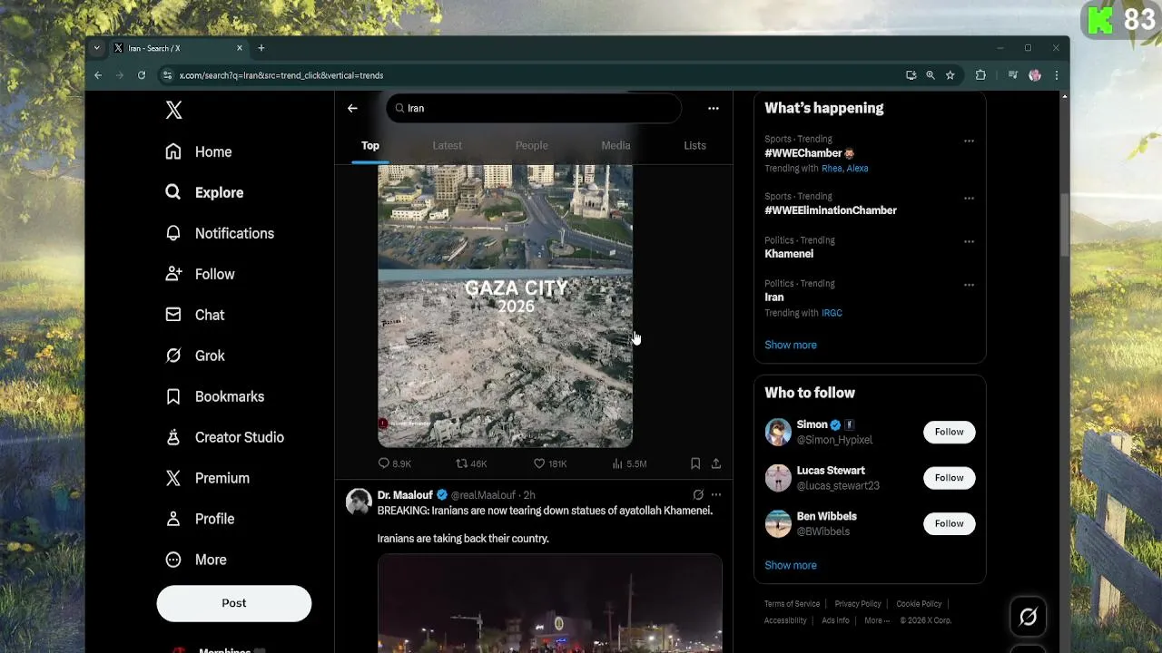This screenshot has width=1162, height=653.
Task: Click the IRGC related trend link
Action: click(x=832, y=313)
